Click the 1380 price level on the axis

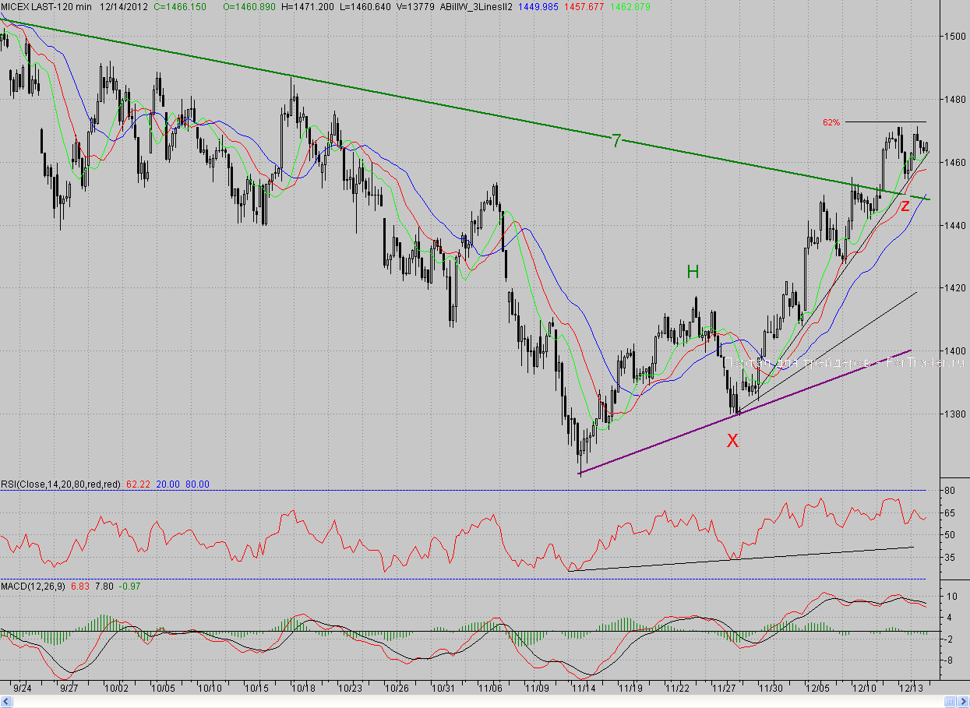tap(954, 414)
